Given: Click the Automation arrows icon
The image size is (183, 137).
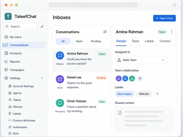Looking at the screenshot, I should [x=10, y=127].
